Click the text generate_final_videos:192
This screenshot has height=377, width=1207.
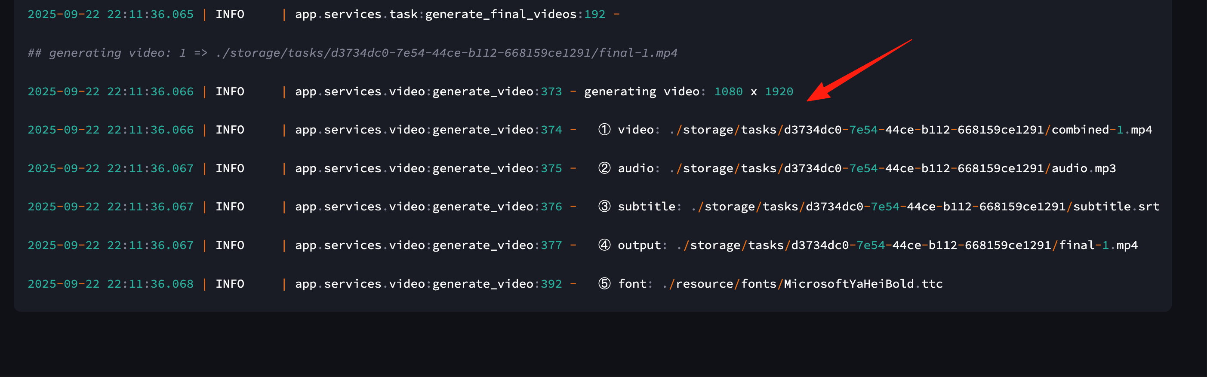point(515,15)
